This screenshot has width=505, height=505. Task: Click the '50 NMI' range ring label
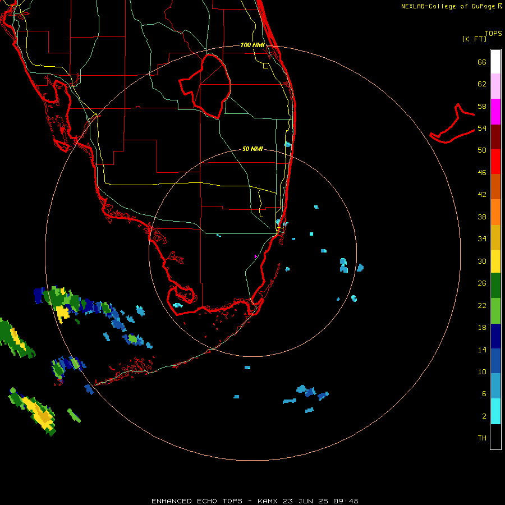(x=252, y=149)
